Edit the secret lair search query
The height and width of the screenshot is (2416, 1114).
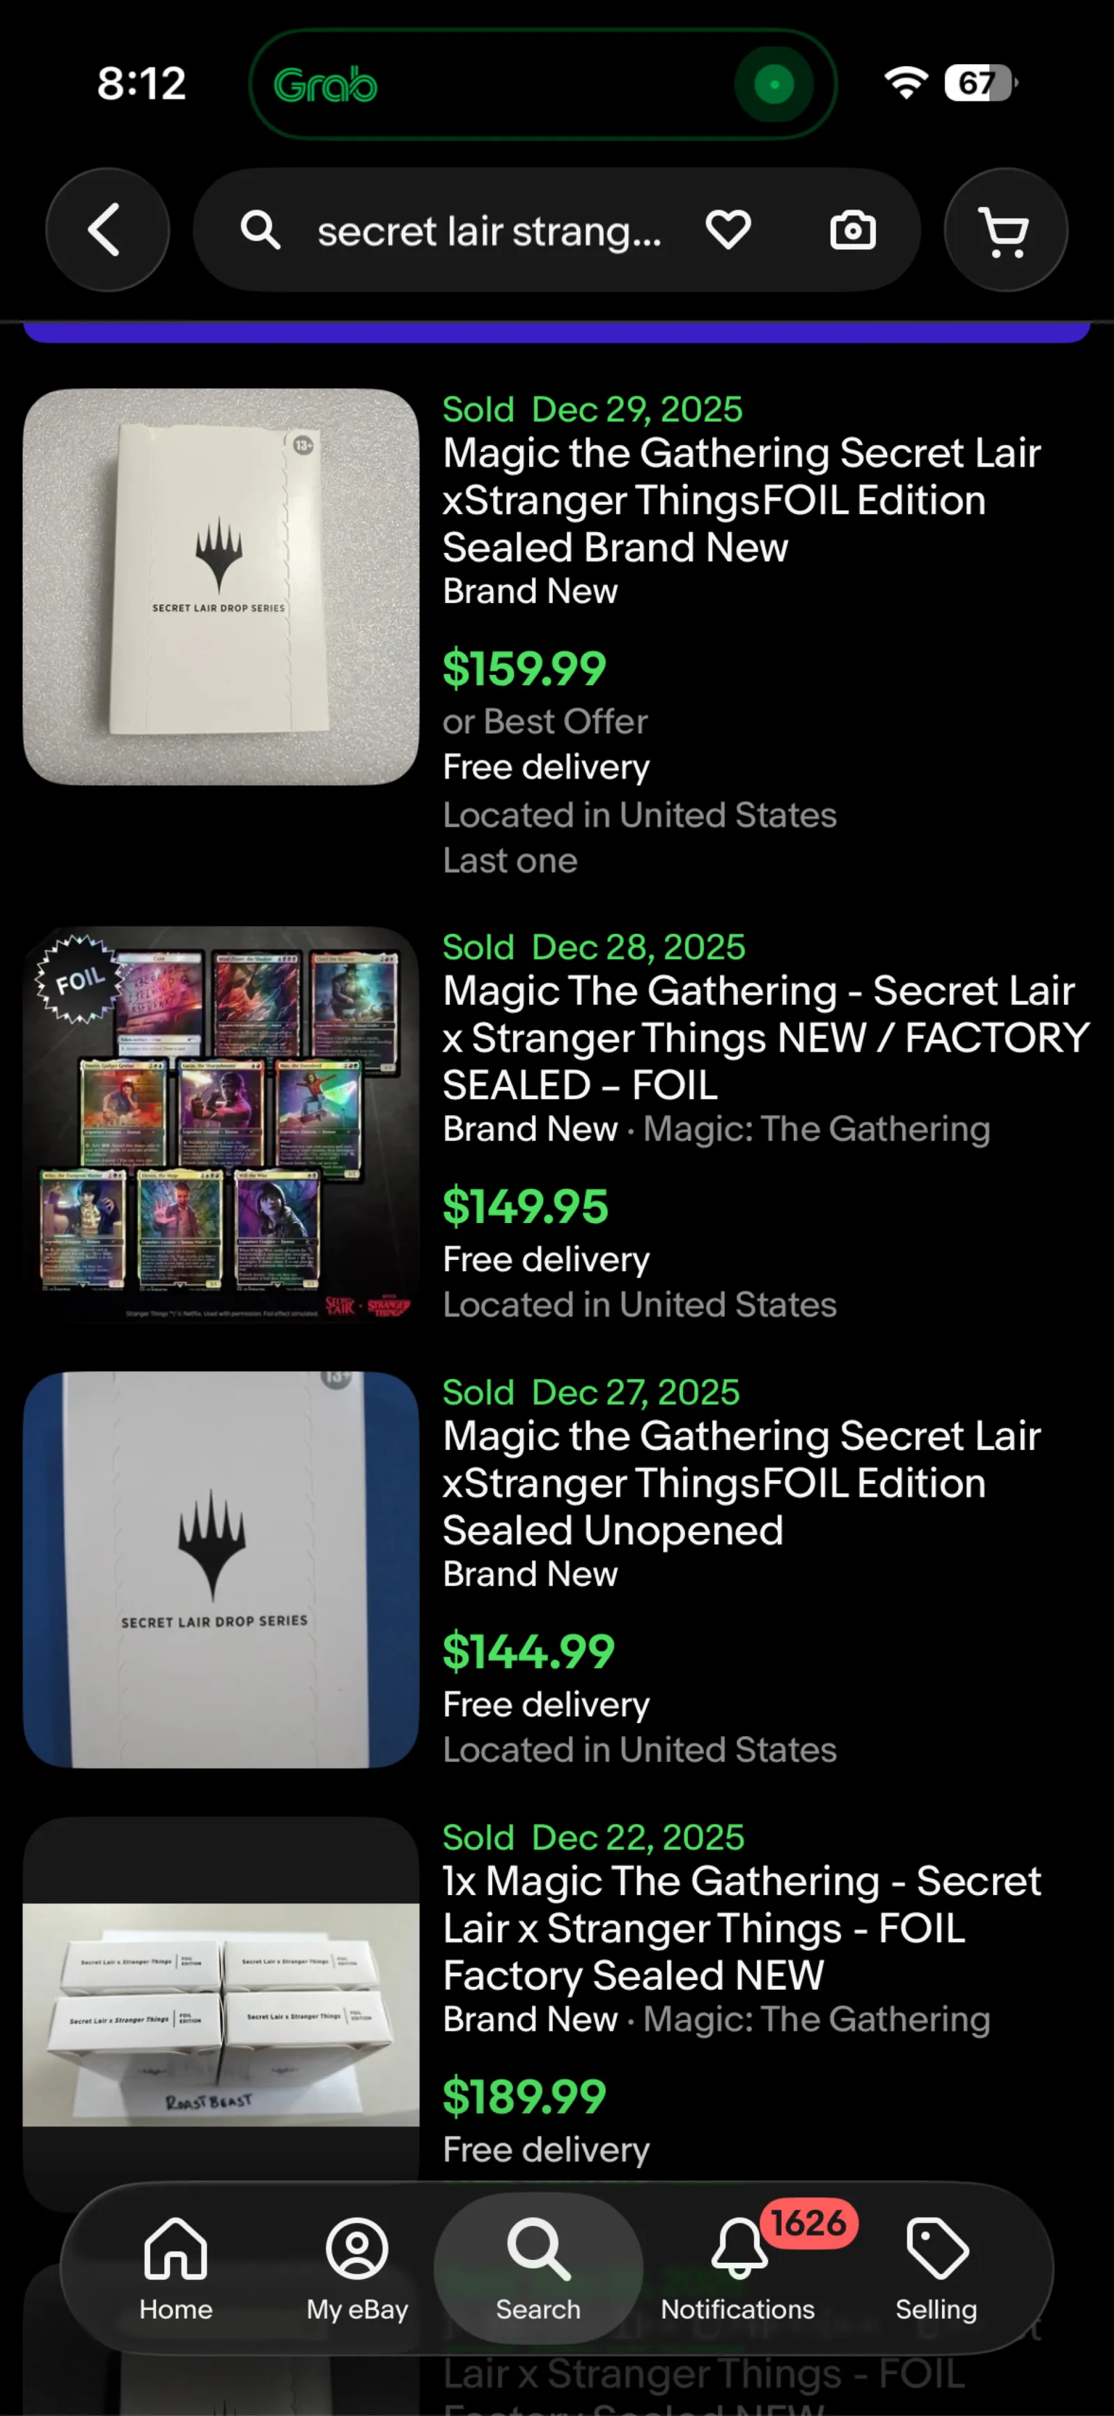click(489, 231)
